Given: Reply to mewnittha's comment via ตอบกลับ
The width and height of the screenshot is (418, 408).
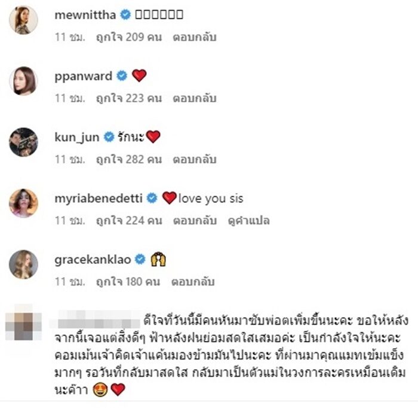Looking at the screenshot, I should coord(194,37).
